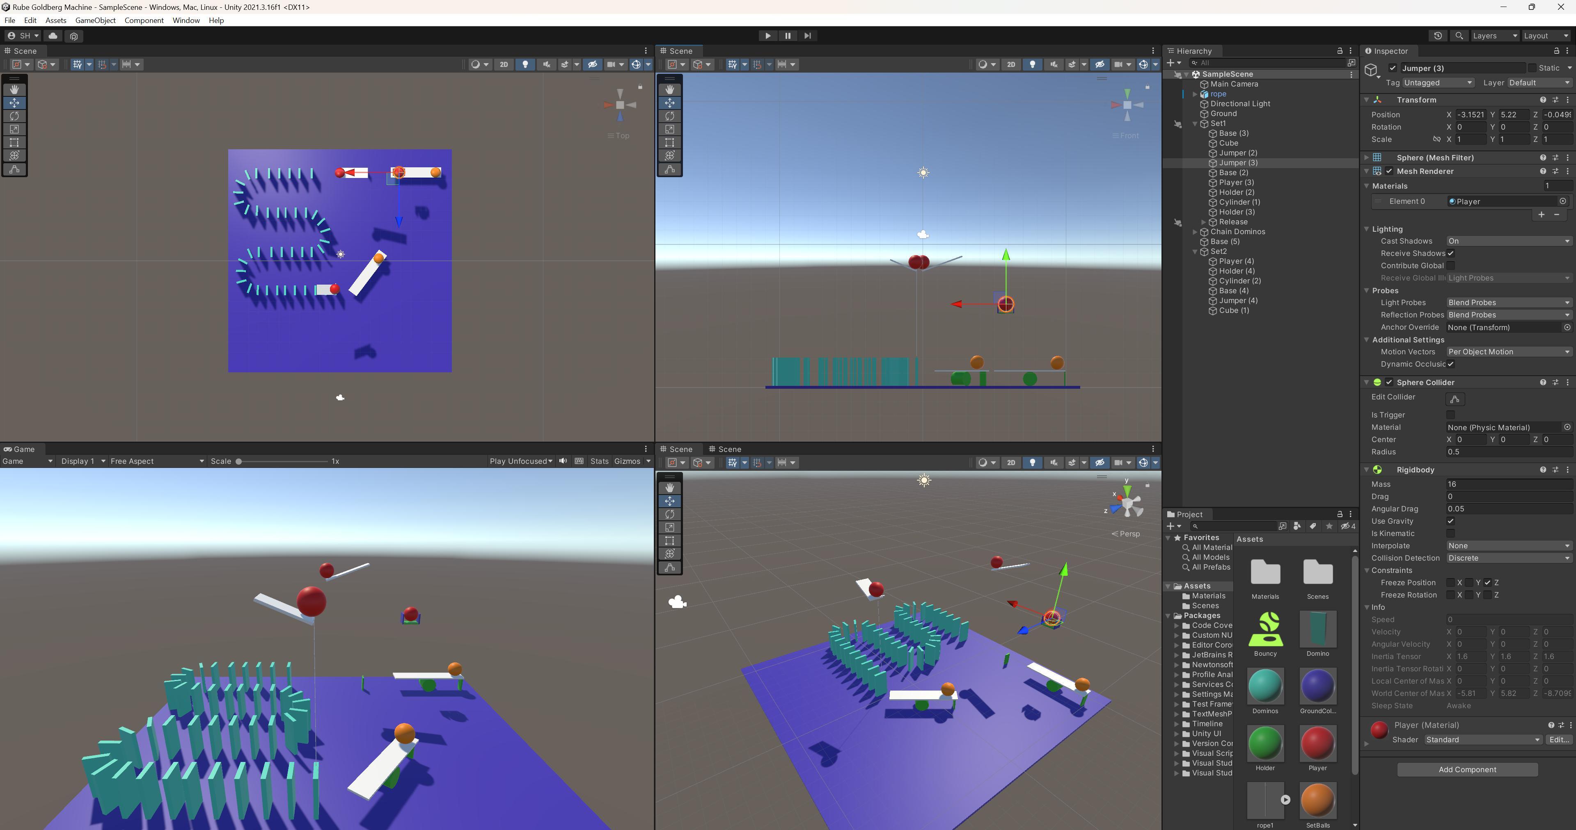Click the Add Component button
Viewport: 1576px width, 830px height.
1467,769
